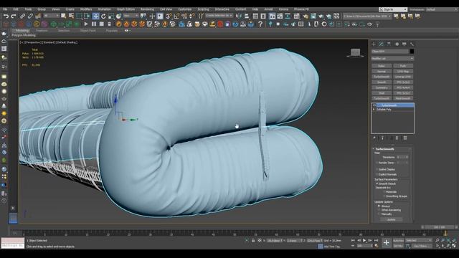
Task: Uncheck the Smooth Result checkbox
Action: click(x=377, y=183)
